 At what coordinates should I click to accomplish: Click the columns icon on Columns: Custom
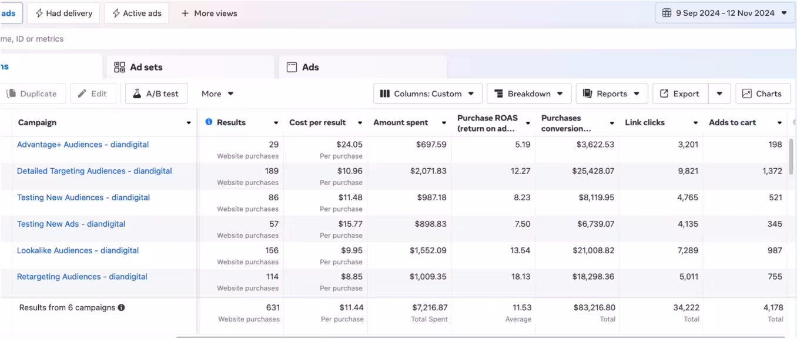click(385, 93)
